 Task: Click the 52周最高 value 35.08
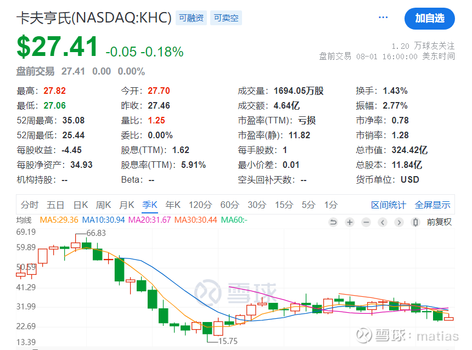click(x=74, y=120)
